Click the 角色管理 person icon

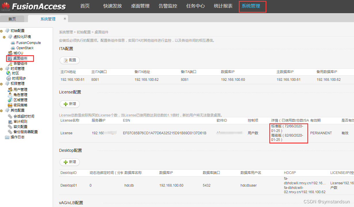10,95
